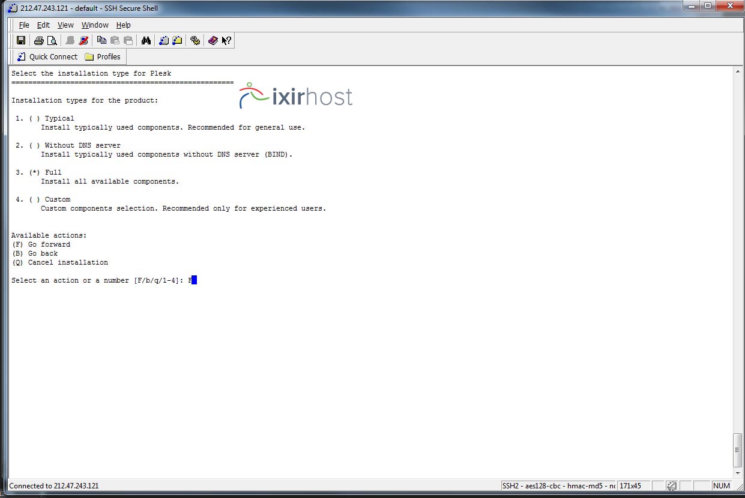Open Print Preview from the toolbar

[52, 41]
